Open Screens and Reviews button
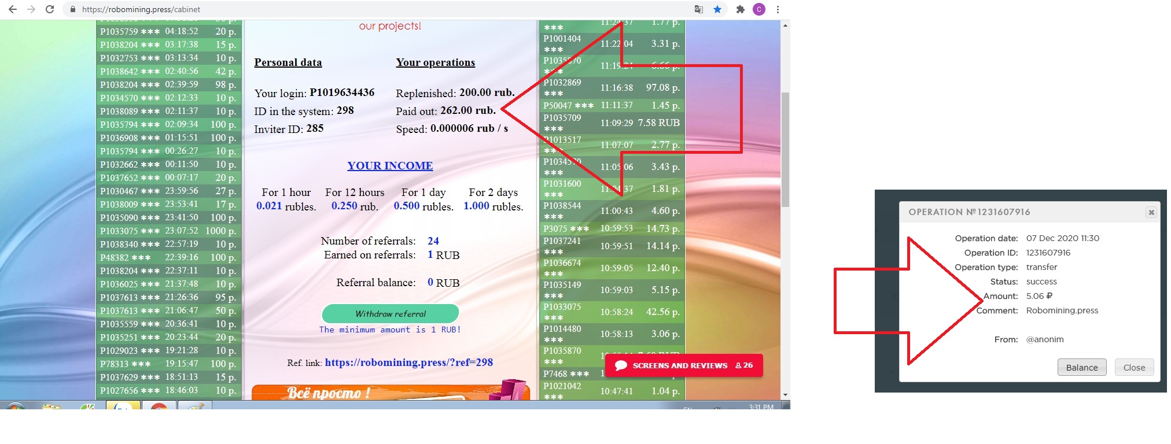Viewport: 1171px width, 444px height. [x=684, y=365]
